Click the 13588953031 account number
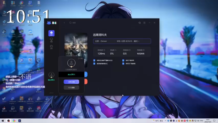Image resolution: width=218 pixels, height=123 pixels. tap(71, 70)
